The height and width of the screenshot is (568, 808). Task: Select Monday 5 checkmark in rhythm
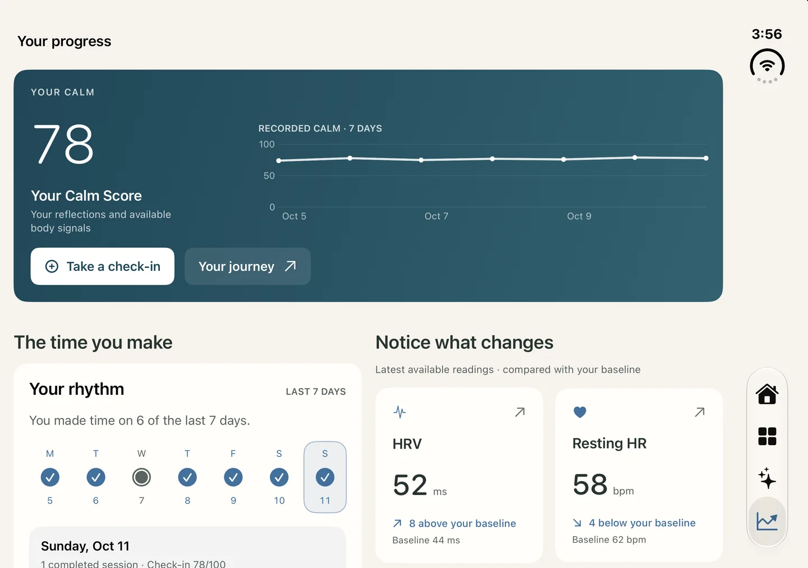point(50,477)
